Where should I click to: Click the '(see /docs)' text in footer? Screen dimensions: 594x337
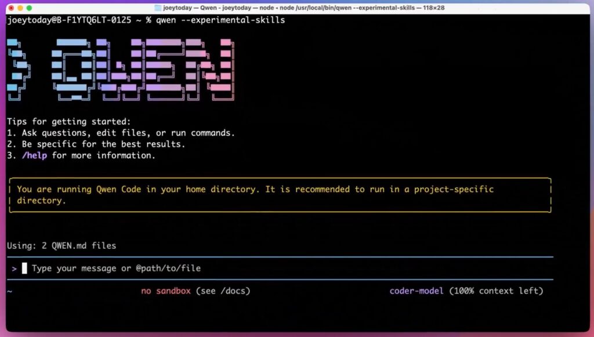pyautogui.click(x=223, y=291)
